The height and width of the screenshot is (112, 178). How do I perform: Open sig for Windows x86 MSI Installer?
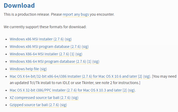point(68,39)
